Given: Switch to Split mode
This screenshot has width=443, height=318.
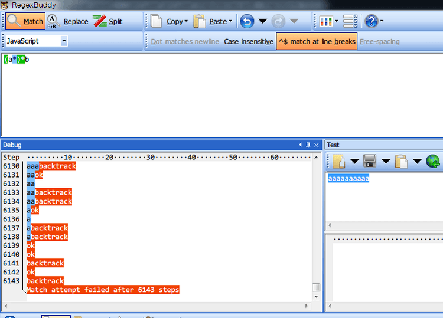Looking at the screenshot, I should 108,22.
